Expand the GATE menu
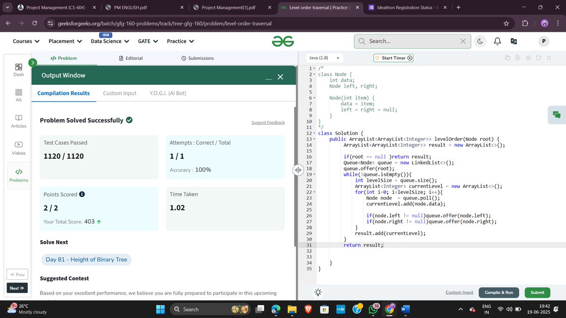566x318 pixels. tap(148, 41)
